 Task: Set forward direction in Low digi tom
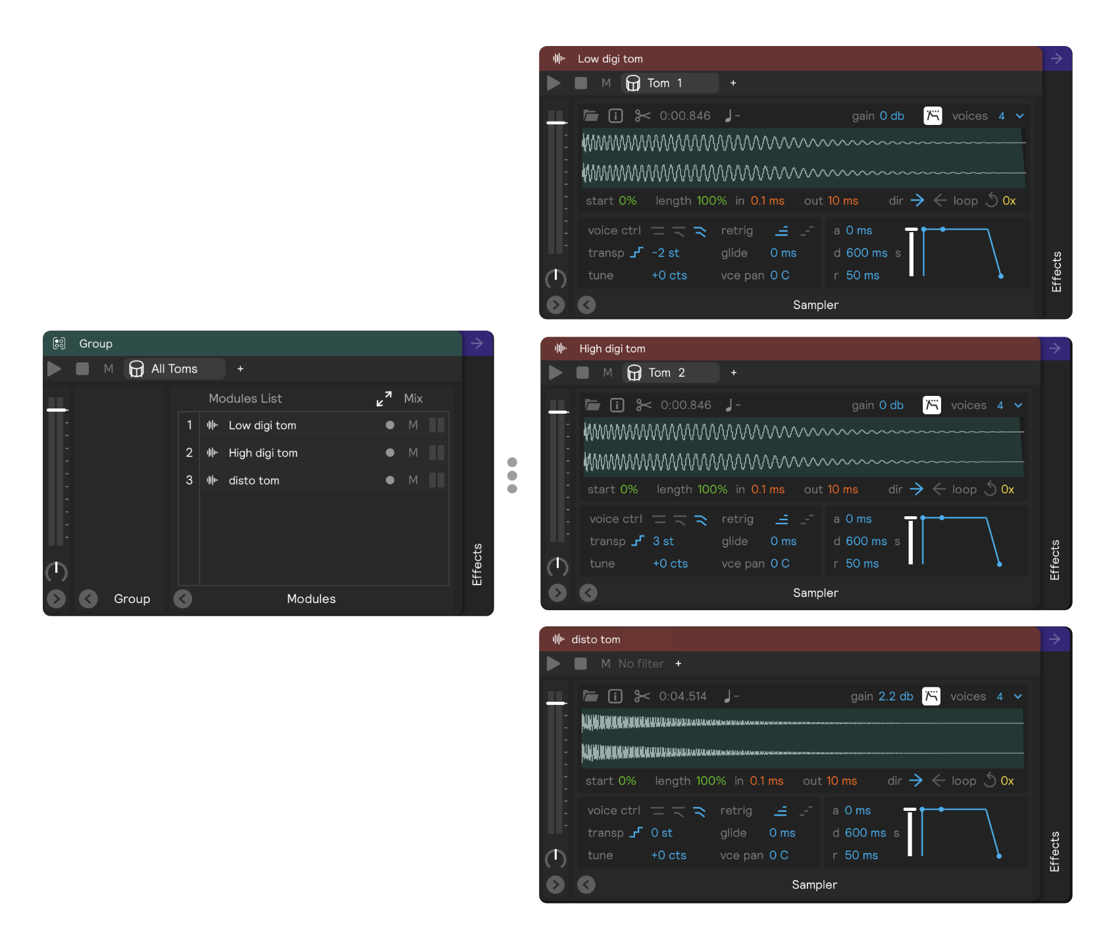[x=917, y=200]
